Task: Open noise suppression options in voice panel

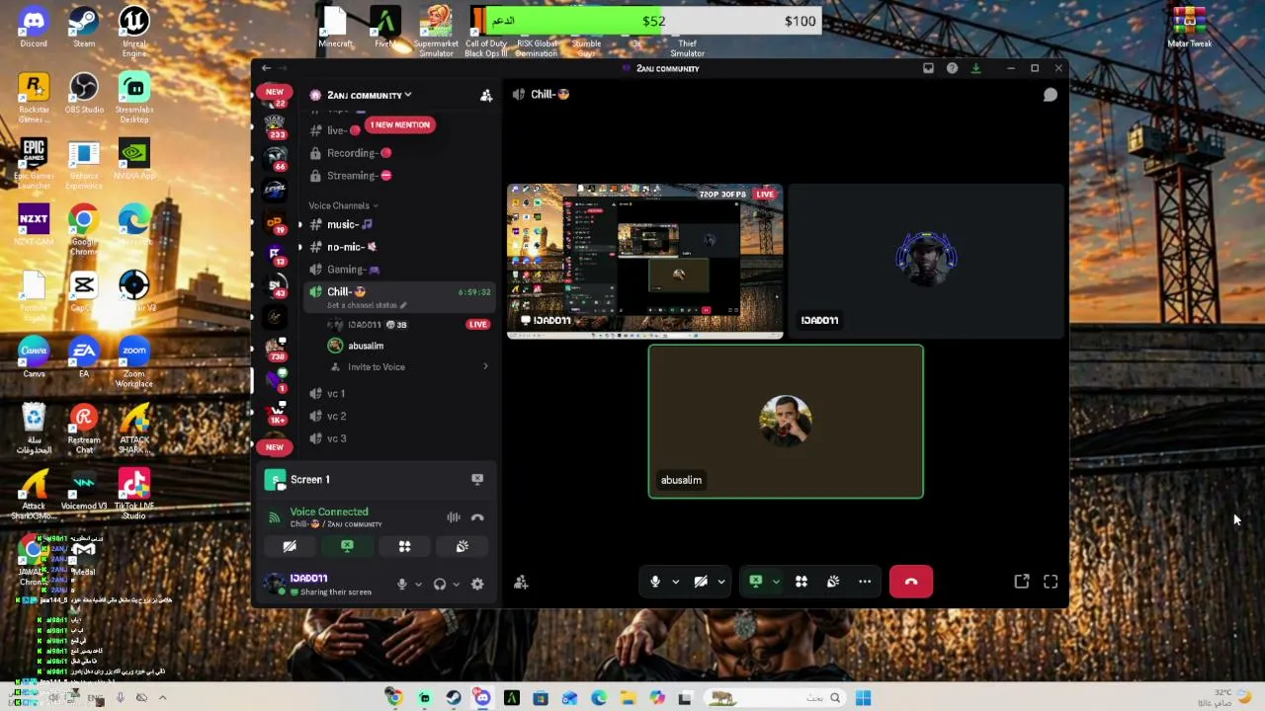Action: tap(454, 517)
